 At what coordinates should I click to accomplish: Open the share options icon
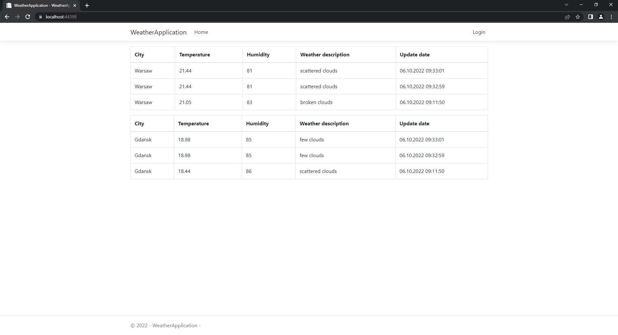(x=567, y=17)
